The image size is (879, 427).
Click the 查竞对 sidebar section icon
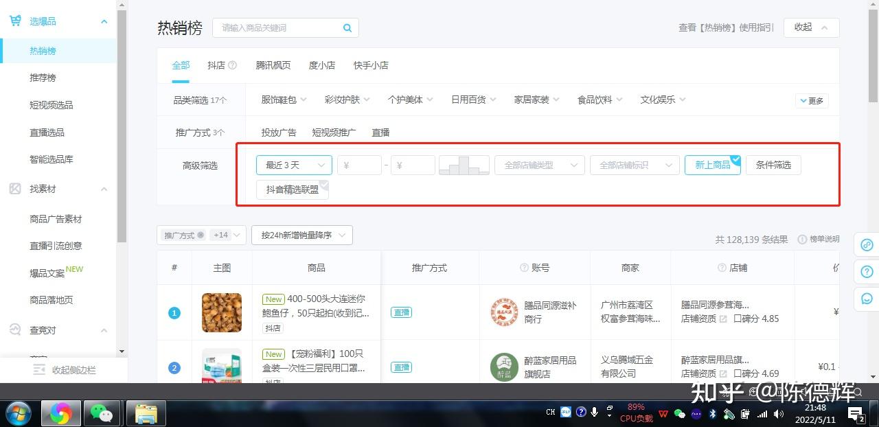pyautogui.click(x=15, y=330)
